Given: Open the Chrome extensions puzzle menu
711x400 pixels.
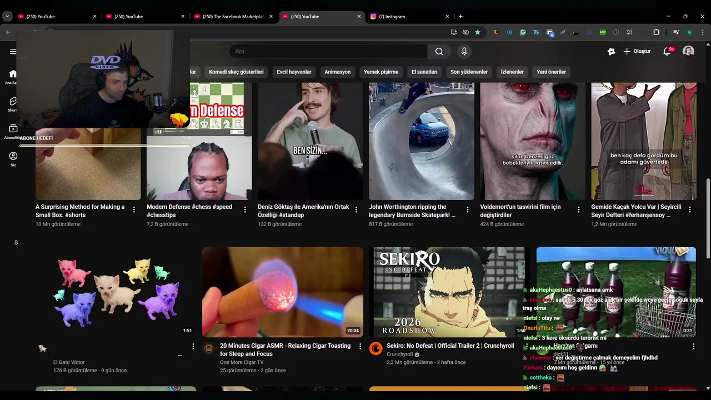Looking at the screenshot, I should point(656,32).
